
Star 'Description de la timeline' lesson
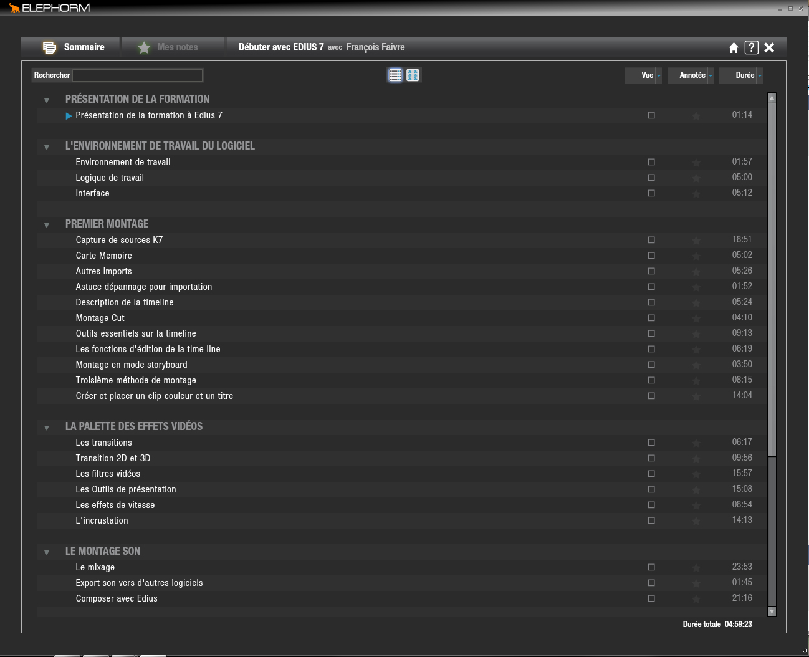pos(696,303)
